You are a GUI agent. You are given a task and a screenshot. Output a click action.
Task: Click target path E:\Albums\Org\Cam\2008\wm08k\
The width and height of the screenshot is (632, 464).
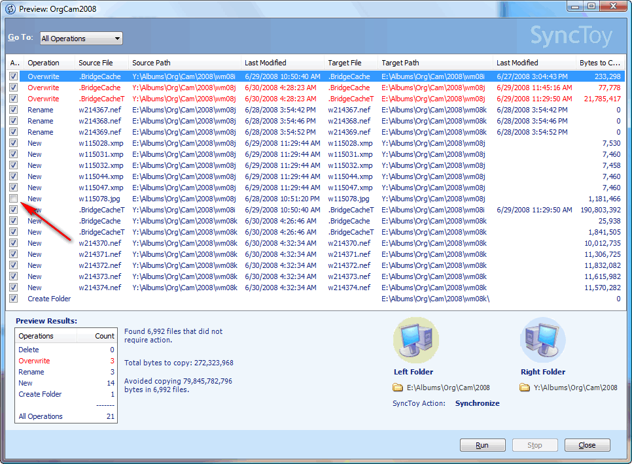435,299
